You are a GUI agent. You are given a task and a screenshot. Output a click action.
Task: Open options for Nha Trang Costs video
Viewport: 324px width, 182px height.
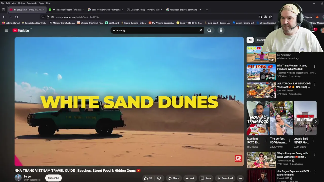tap(315, 66)
